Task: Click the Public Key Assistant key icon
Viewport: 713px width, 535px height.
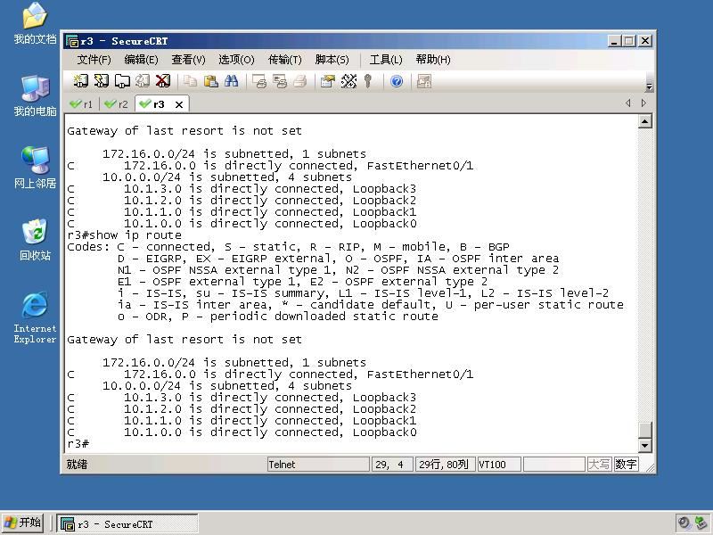Action: click(368, 81)
